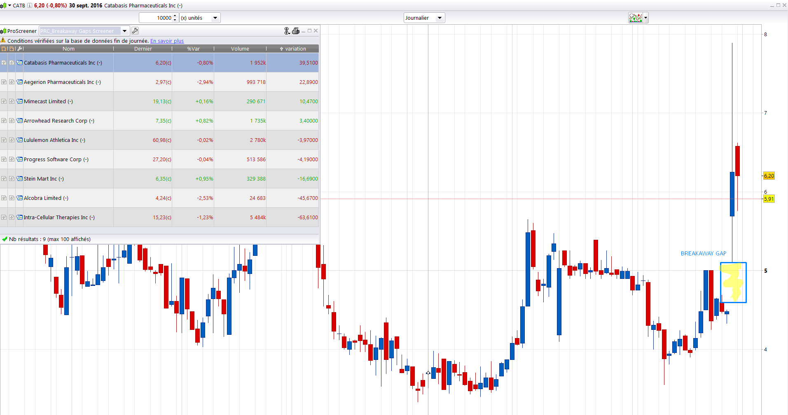This screenshot has width=788, height=415.
Task: Open chart icon for Intra-Cellular Therapies Inc
Action: coord(19,217)
